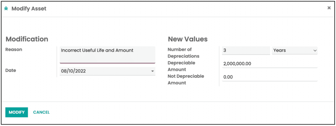The width and height of the screenshot is (336, 126).
Task: Click the Not Depreciable Amount label
Action: pyautogui.click(x=186, y=79)
